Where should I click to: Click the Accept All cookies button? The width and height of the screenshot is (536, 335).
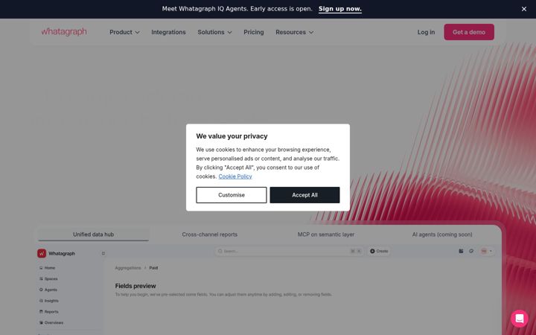point(304,195)
